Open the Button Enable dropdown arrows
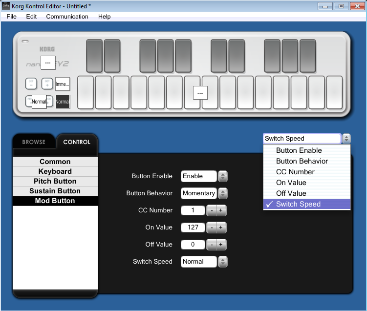The width and height of the screenshot is (367, 311). (x=222, y=176)
